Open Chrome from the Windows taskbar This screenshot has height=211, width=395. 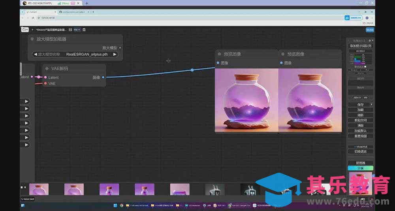121,205
